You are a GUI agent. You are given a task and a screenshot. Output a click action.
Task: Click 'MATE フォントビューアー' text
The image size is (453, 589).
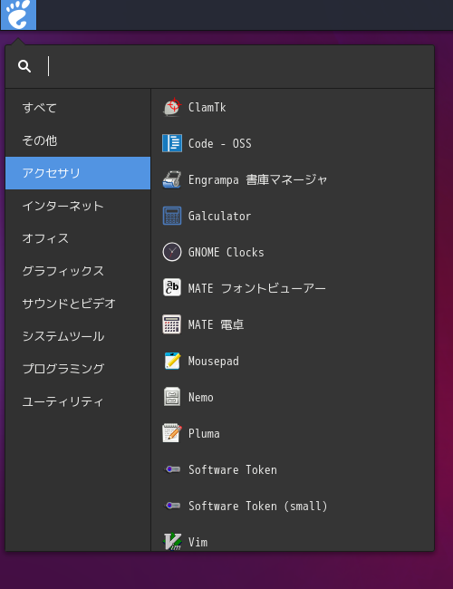tap(257, 288)
